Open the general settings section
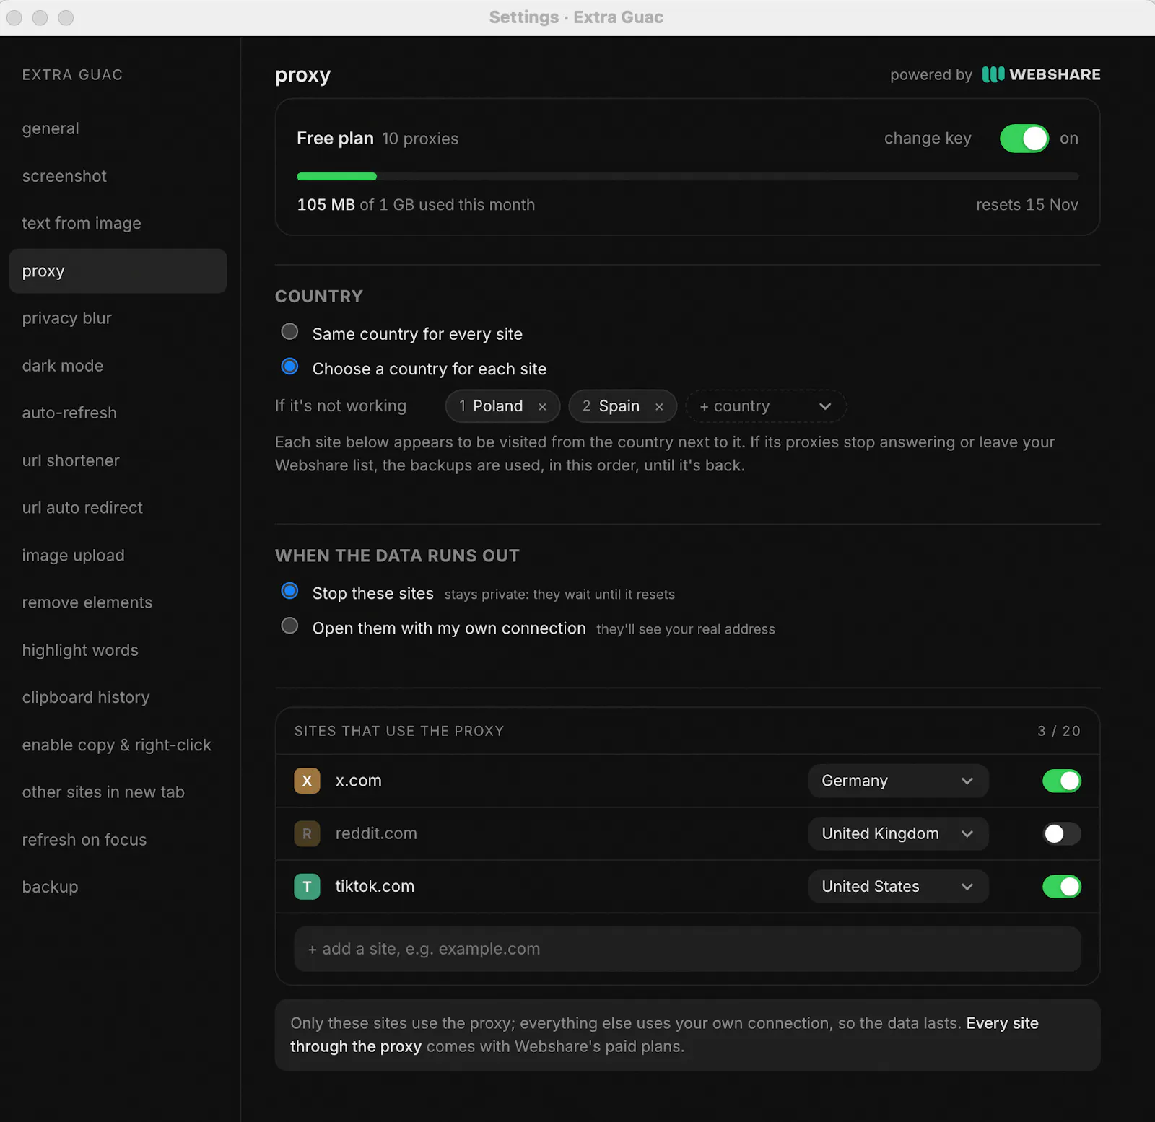The width and height of the screenshot is (1155, 1122). coord(118,128)
